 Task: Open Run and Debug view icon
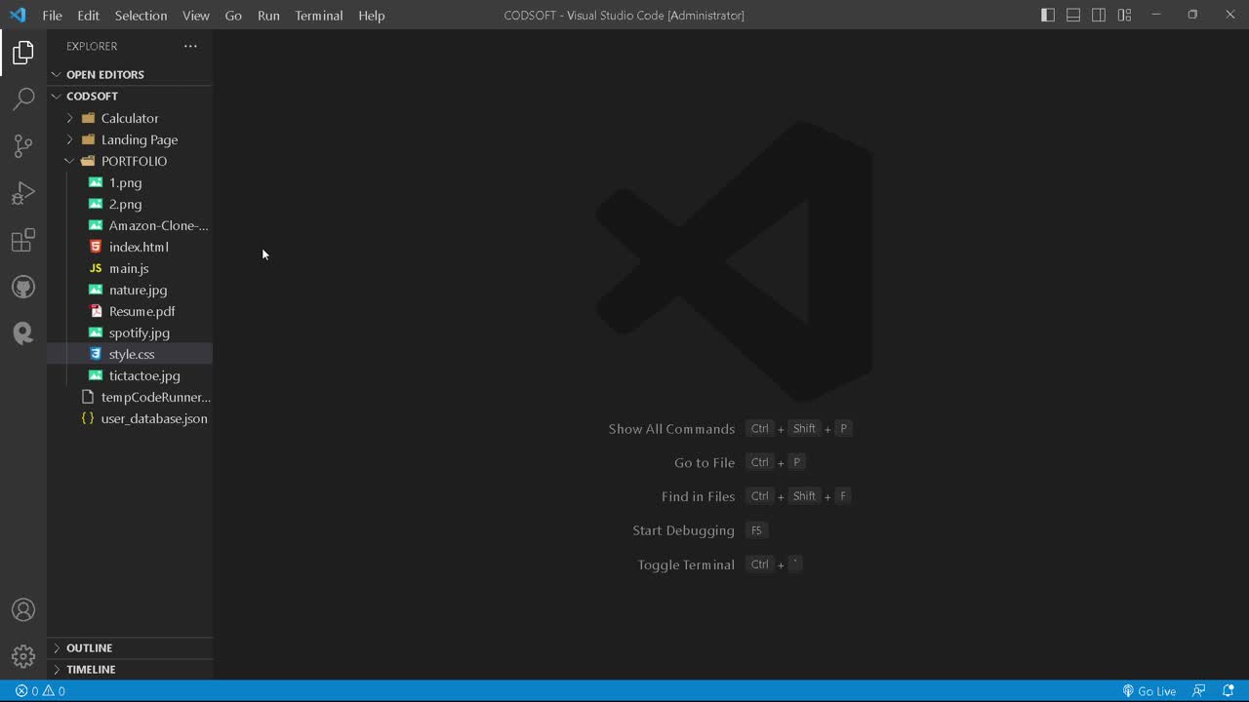tap(23, 193)
